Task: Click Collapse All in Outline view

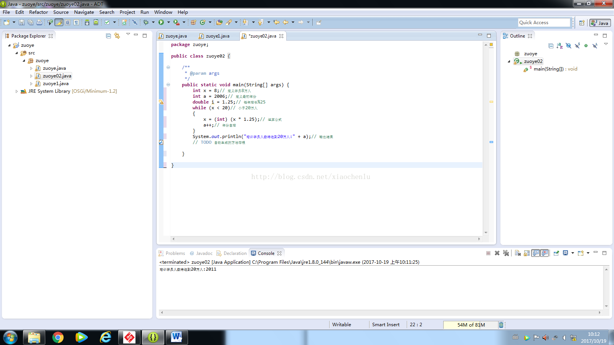Action: tap(551, 46)
